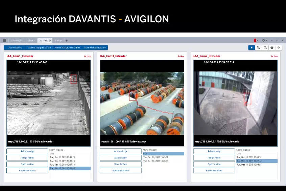Assign Alarm for IAA_Cam2_Intruder

click(214, 157)
